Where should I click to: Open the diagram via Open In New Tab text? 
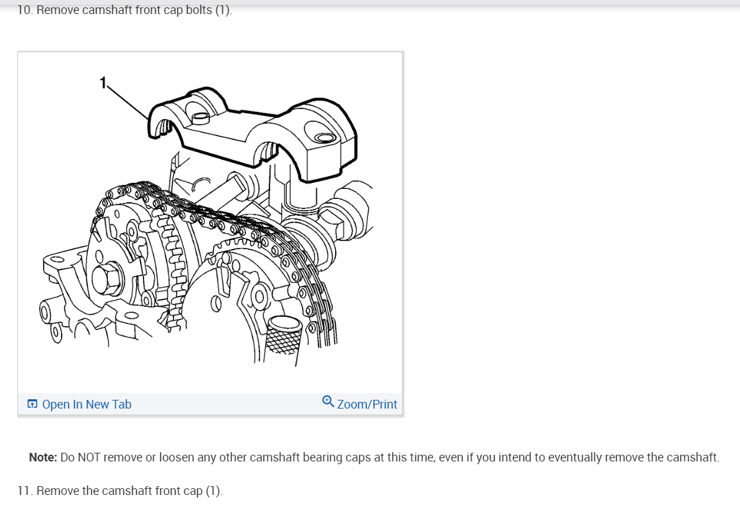[87, 404]
